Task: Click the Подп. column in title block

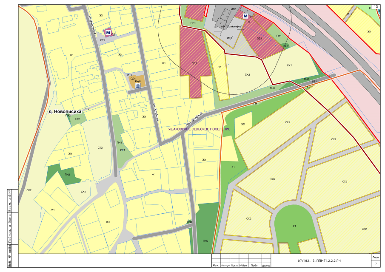Action: [254, 266]
